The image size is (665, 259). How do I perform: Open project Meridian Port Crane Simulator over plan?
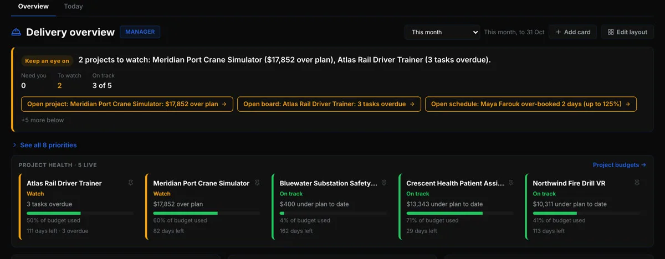click(x=127, y=104)
